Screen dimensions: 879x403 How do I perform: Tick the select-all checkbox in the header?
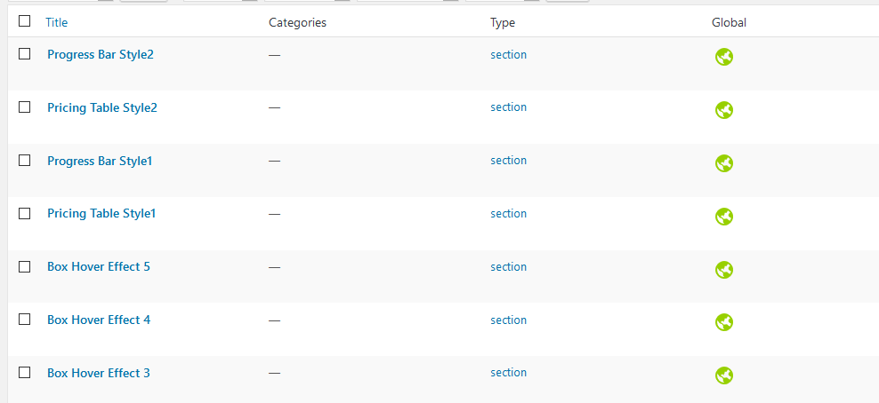pos(24,21)
